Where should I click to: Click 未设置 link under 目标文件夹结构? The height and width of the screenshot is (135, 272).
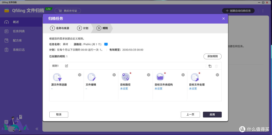point(159,88)
